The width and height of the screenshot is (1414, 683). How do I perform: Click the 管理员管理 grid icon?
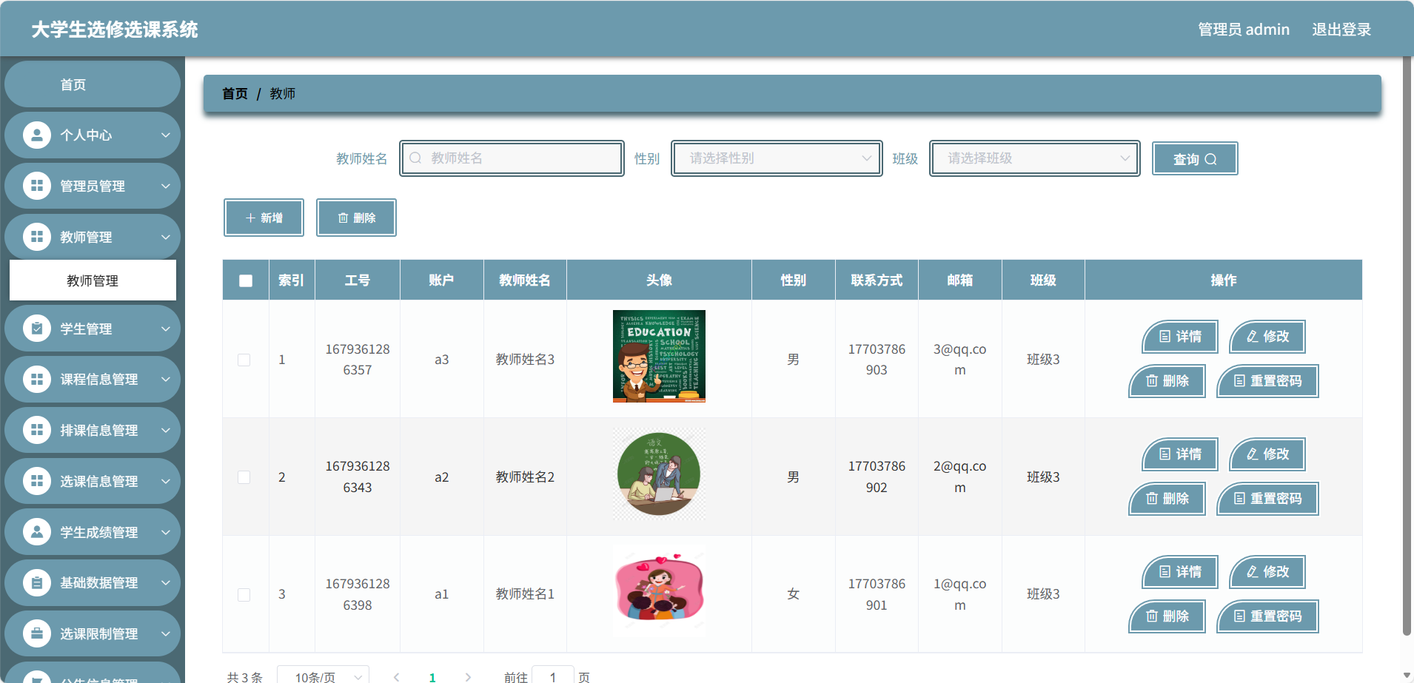[x=37, y=186]
